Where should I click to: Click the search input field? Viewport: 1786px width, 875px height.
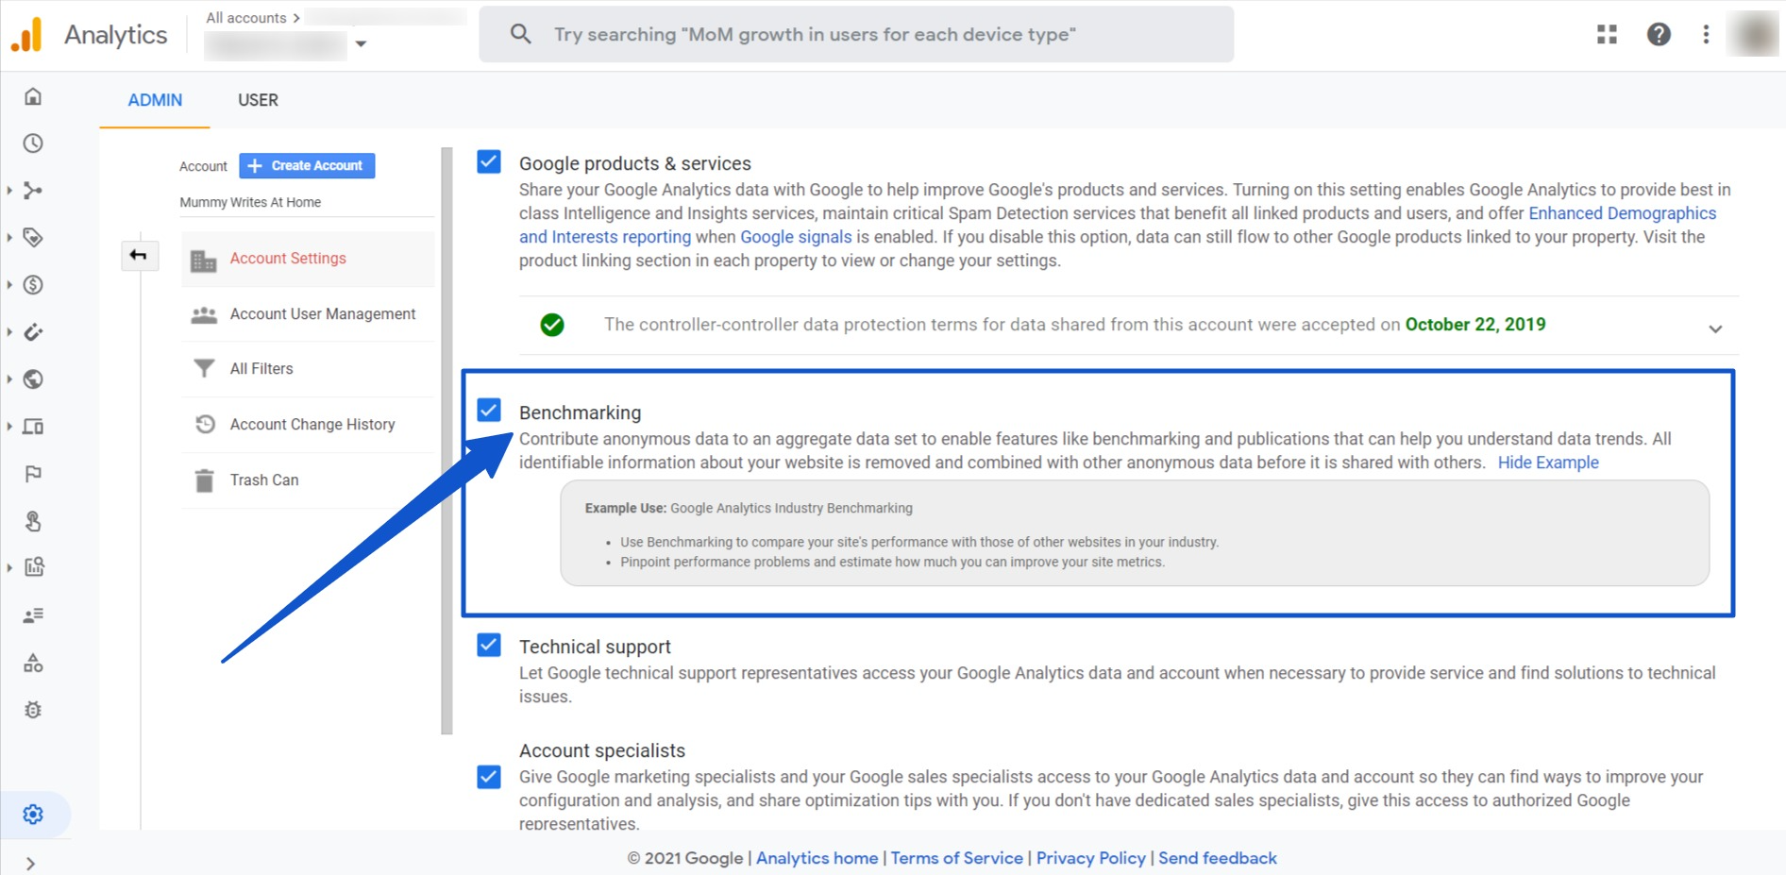click(x=856, y=34)
